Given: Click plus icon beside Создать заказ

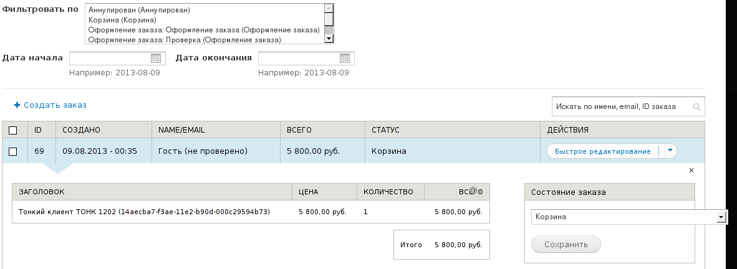Looking at the screenshot, I should pos(17,105).
